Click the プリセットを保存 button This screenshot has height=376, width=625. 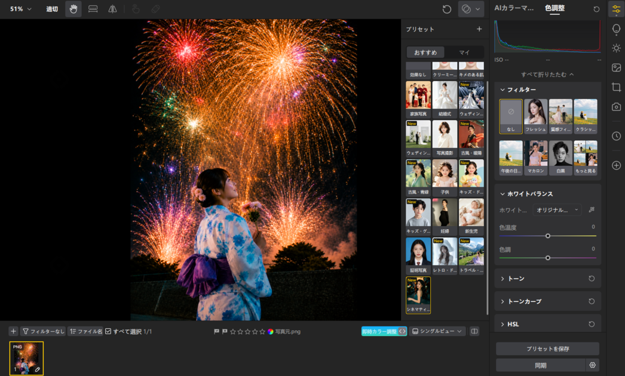pyautogui.click(x=547, y=349)
